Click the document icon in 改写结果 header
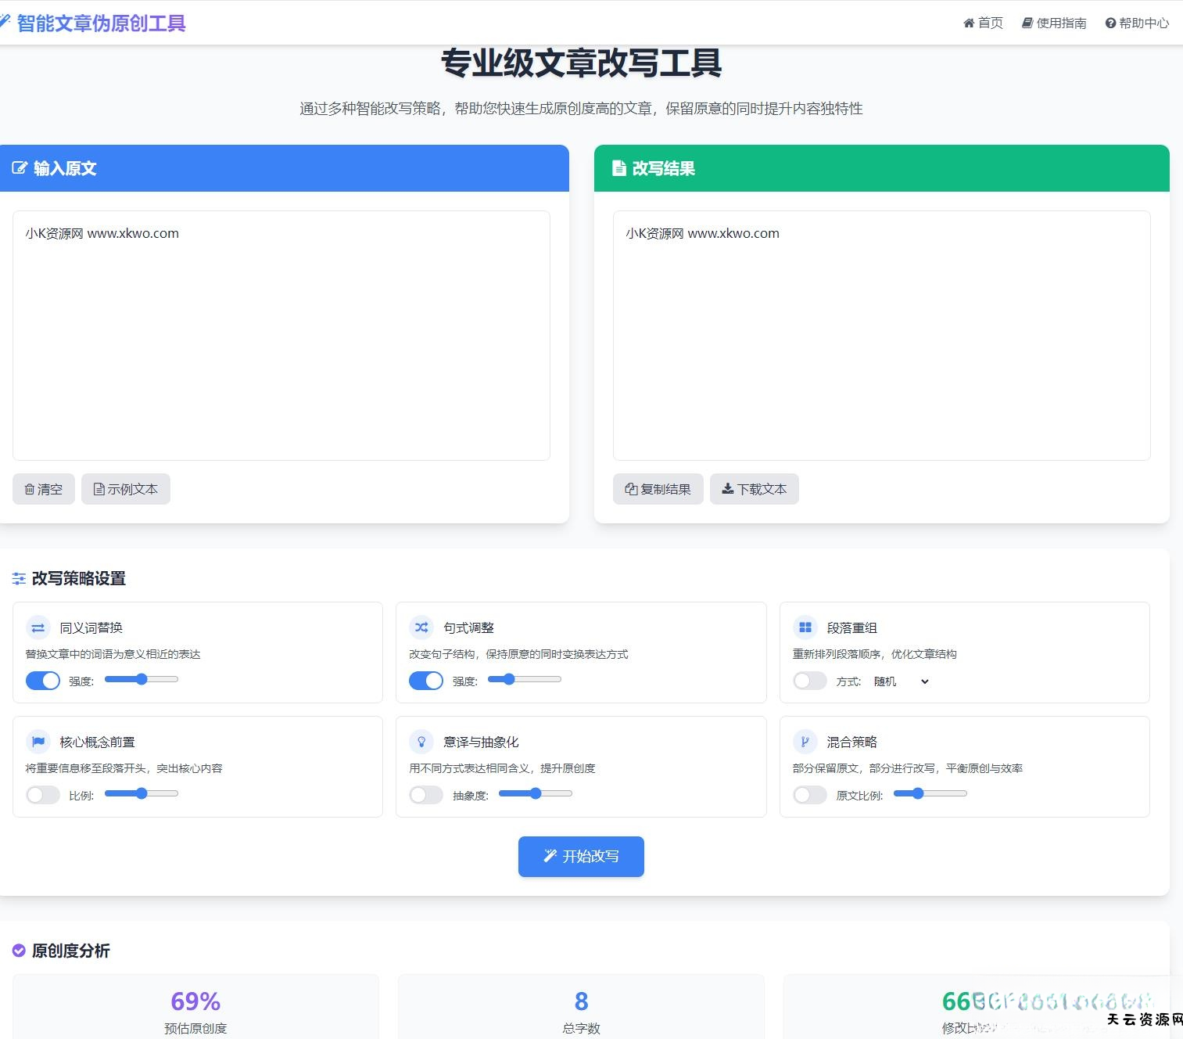The width and height of the screenshot is (1183, 1039). click(619, 167)
